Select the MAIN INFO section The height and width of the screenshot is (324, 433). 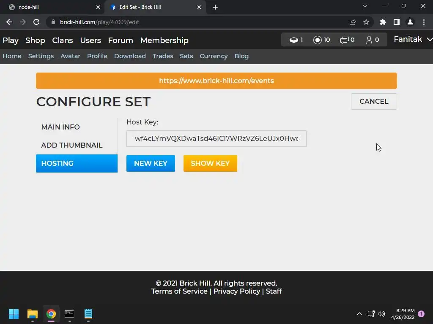[77, 127]
